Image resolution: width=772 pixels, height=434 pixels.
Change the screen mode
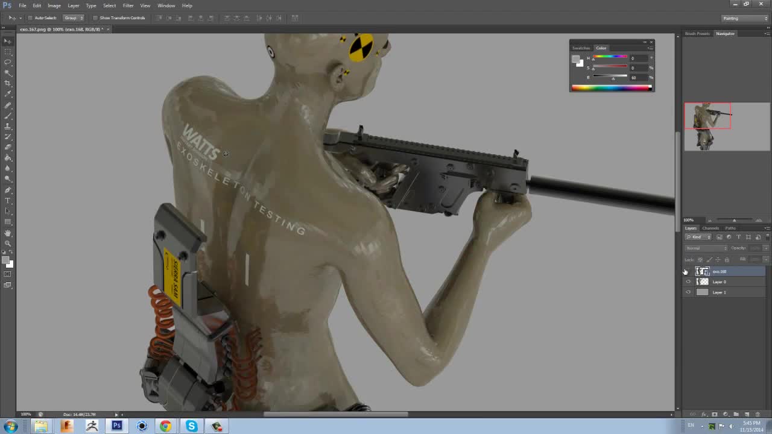coord(8,285)
